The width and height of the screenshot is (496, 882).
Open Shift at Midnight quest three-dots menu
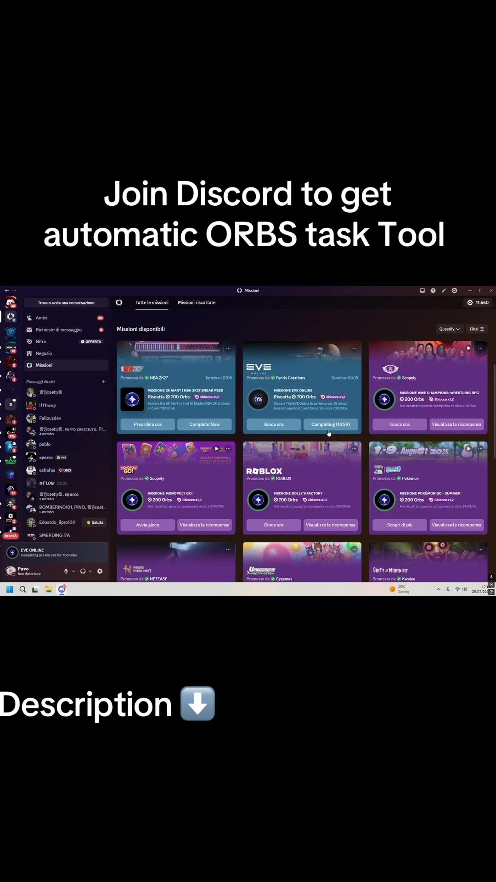click(x=480, y=549)
